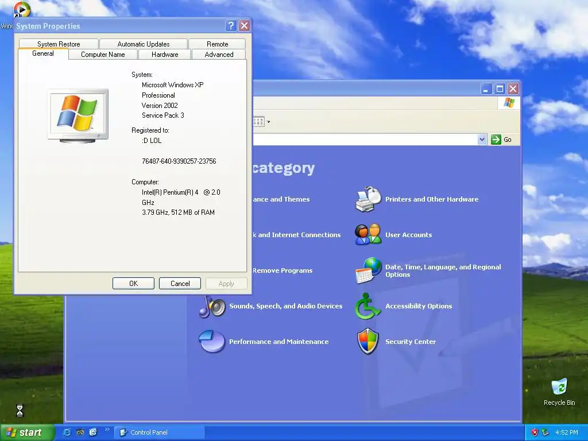Select the General tab
This screenshot has width=588, height=441.
pyautogui.click(x=43, y=53)
